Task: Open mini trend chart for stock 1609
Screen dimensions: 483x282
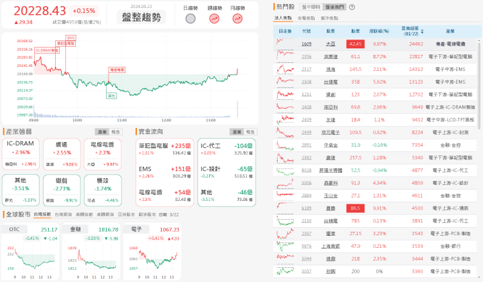Action: point(285,44)
